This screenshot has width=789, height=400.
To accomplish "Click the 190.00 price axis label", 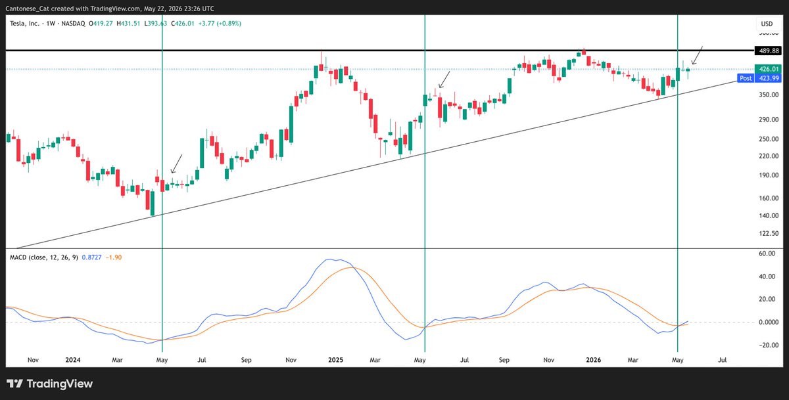I will [x=769, y=175].
